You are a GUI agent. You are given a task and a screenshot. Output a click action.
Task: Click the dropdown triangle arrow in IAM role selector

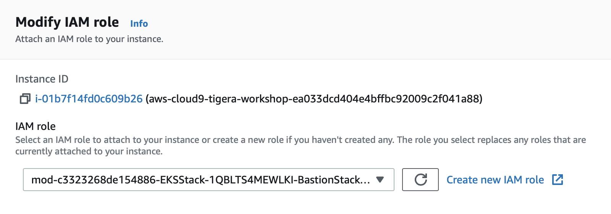380,180
